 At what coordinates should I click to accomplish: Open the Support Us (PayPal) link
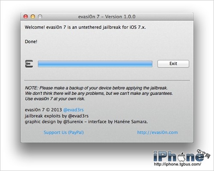click(64, 132)
